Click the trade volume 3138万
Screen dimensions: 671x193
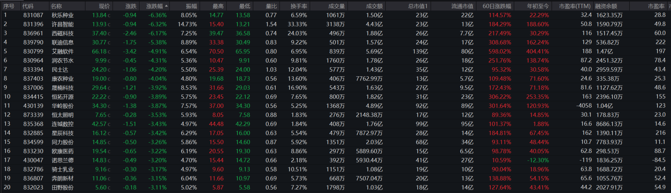(335, 24)
